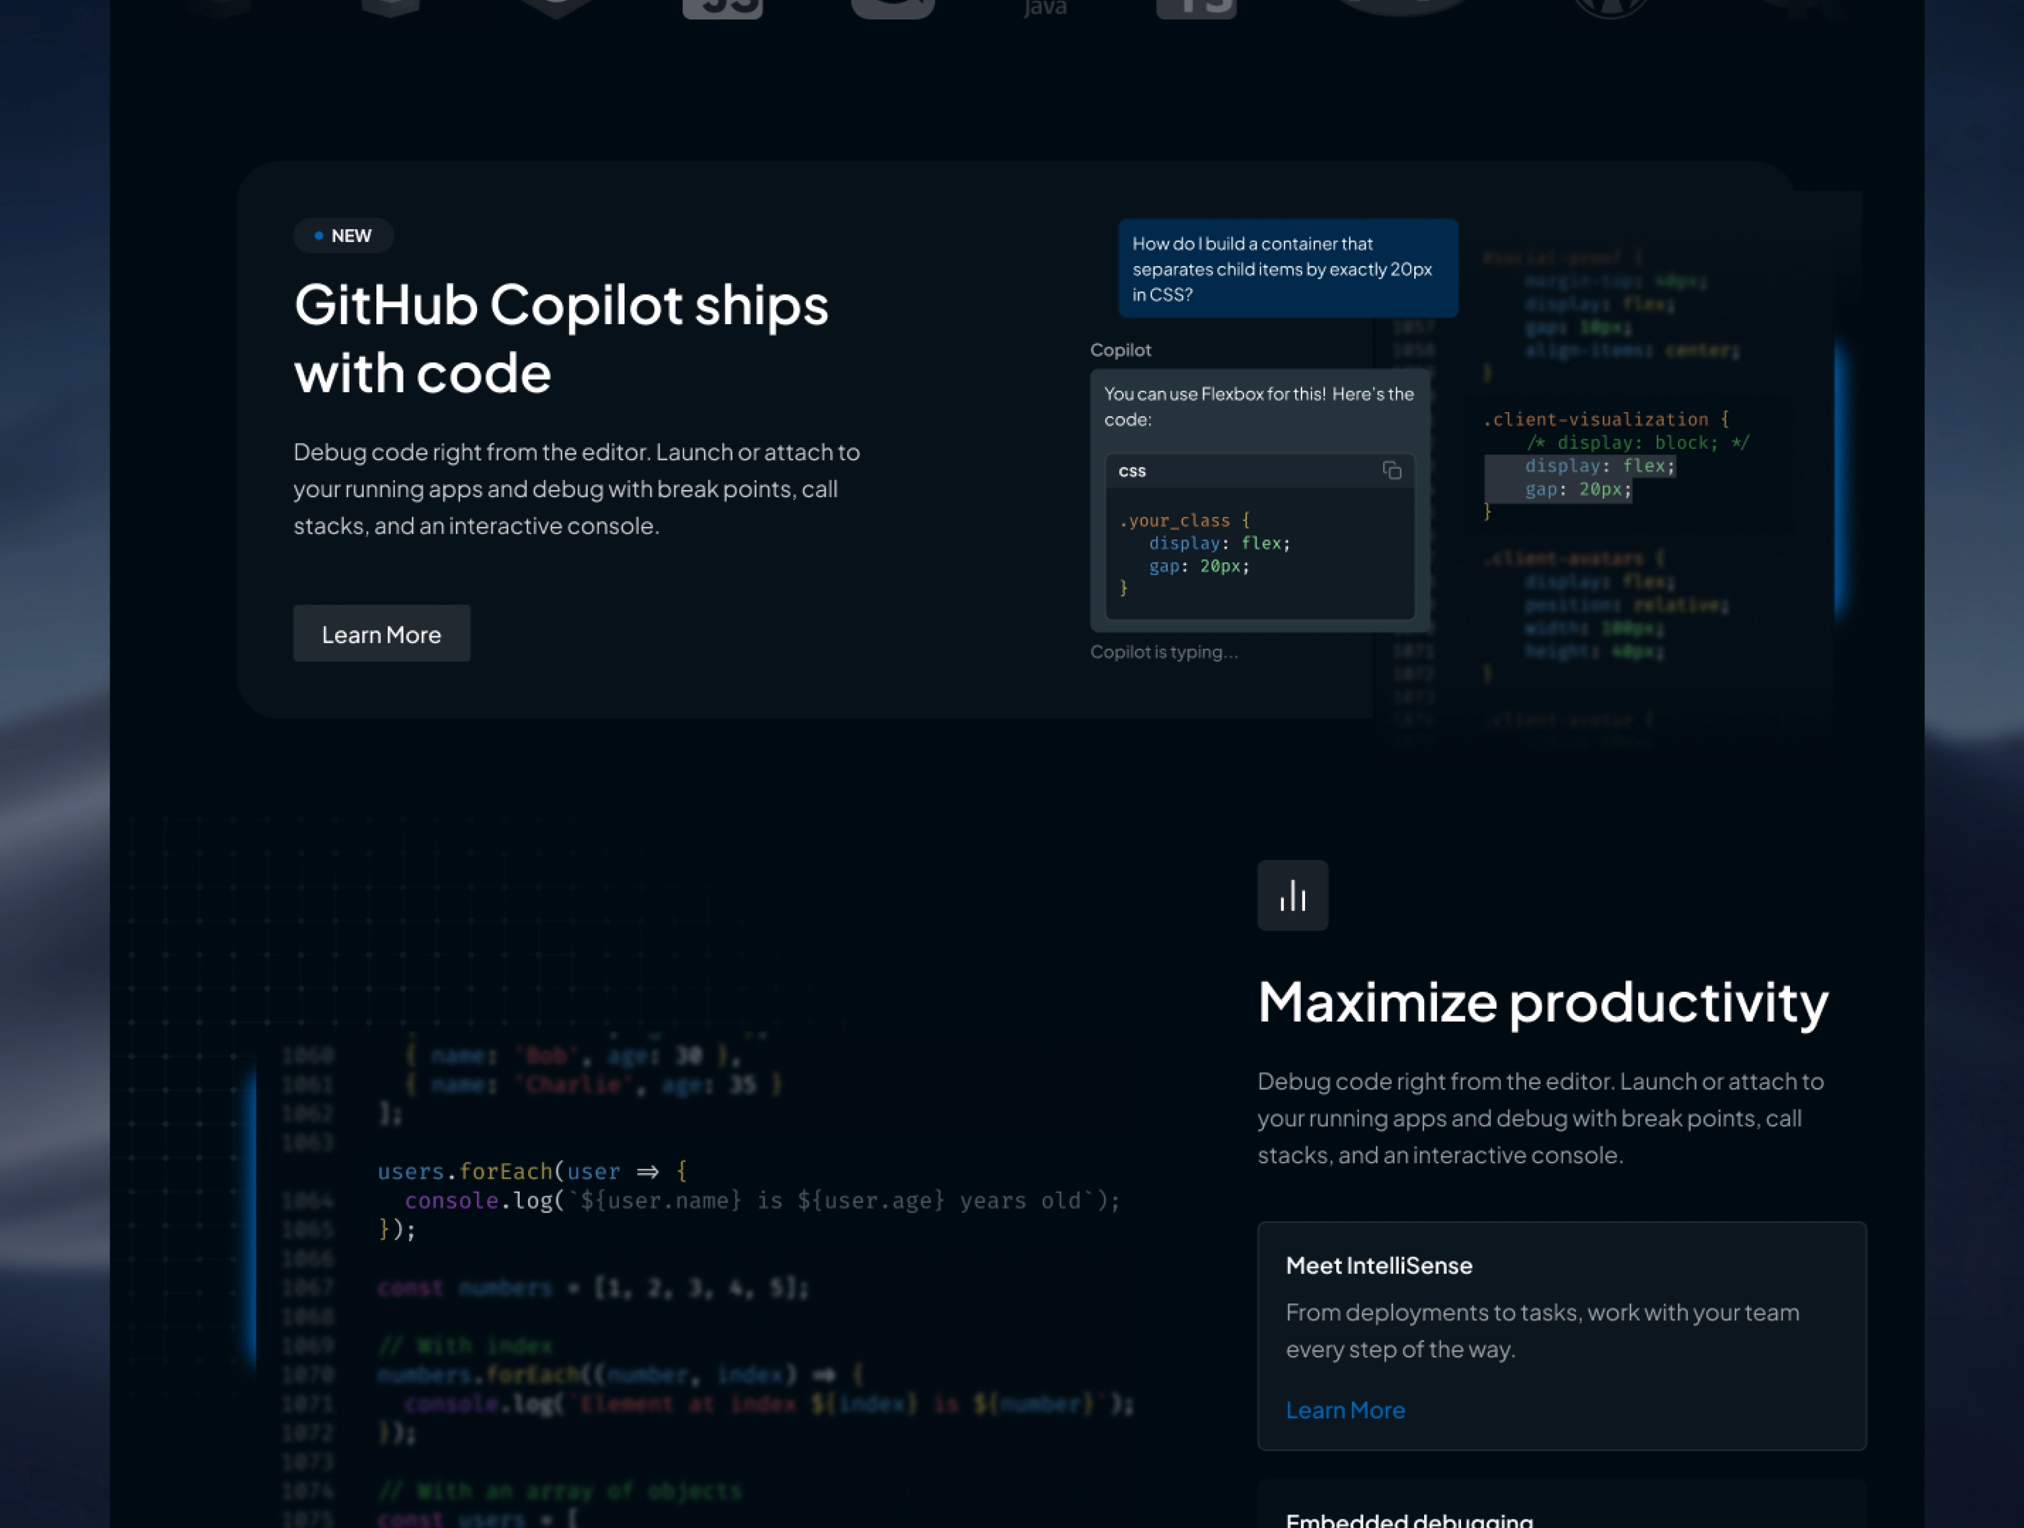Click the 'Copilot is typing...' status text
Screen dimensions: 2024x1528
(1163, 652)
